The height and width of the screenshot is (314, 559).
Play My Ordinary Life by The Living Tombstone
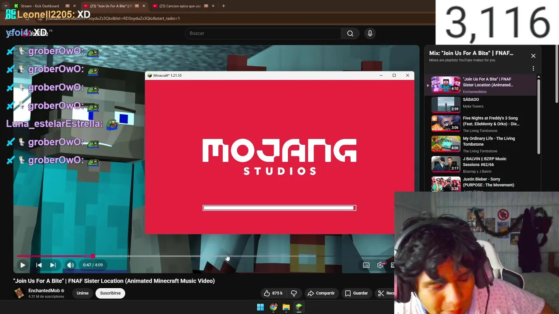point(481,144)
